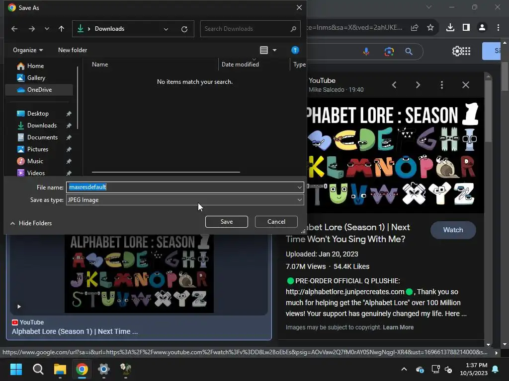This screenshot has height=381, width=509.
Task: Search by image with Google Lens
Action: tap(389, 52)
